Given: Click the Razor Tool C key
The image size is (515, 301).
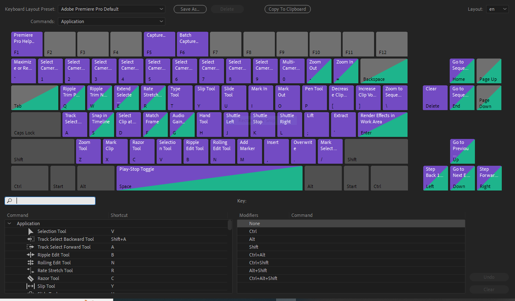Looking at the screenshot, I should click(x=142, y=151).
